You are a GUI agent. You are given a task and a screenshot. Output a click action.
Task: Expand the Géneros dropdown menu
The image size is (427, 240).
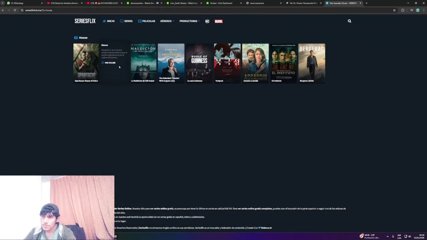pos(167,21)
